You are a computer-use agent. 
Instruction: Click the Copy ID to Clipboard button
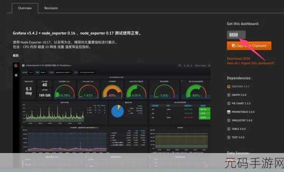[249, 45]
